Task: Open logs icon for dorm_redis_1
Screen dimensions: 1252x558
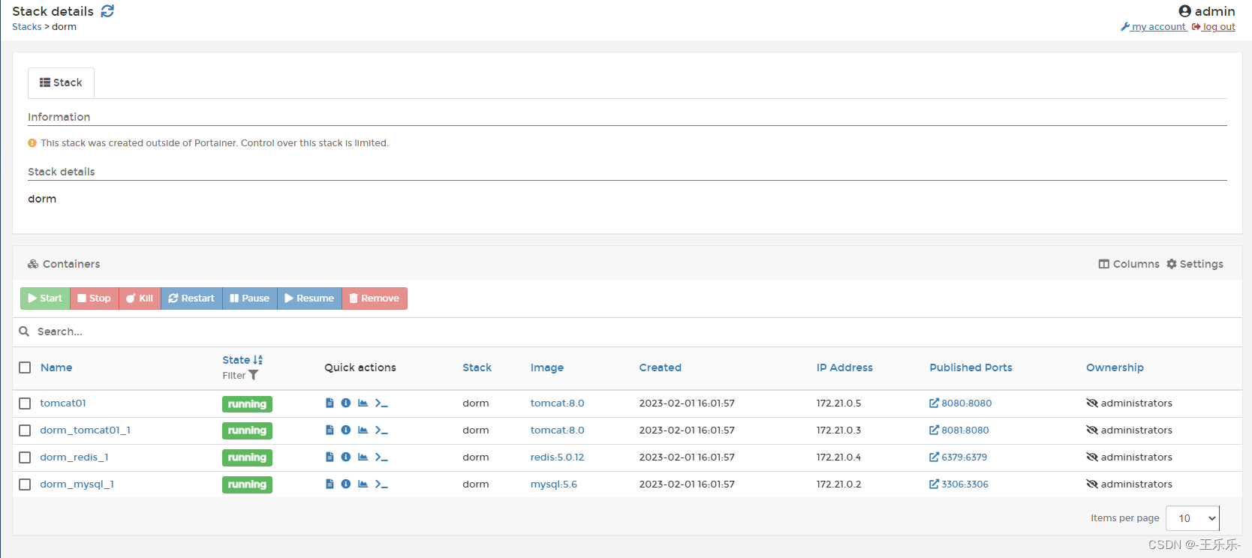Action: point(330,457)
